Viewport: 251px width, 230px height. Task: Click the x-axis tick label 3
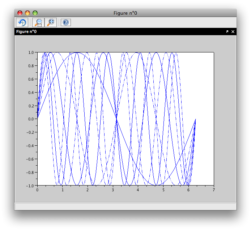[113, 190]
